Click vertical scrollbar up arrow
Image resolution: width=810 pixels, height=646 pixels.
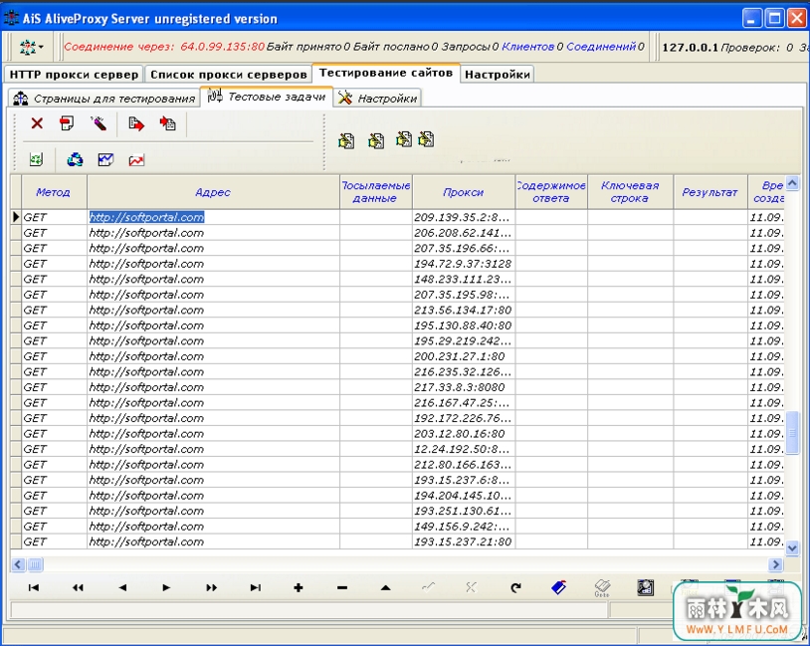pyautogui.click(x=792, y=183)
